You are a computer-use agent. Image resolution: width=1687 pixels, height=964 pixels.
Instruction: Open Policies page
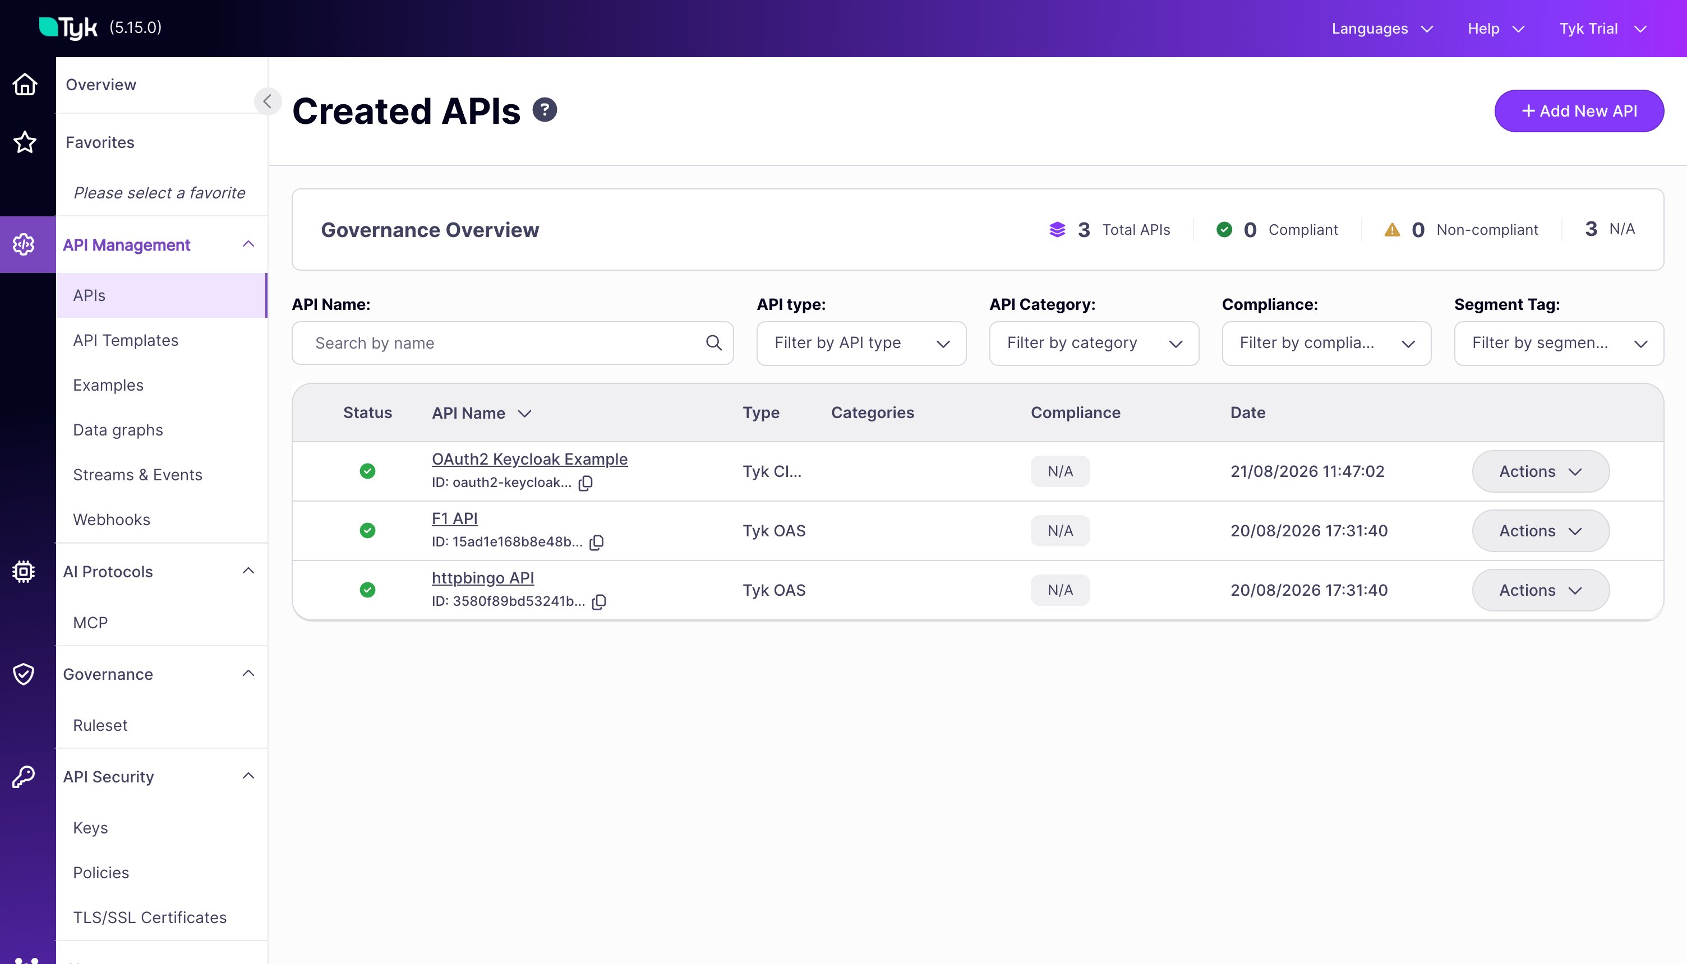pyautogui.click(x=101, y=873)
